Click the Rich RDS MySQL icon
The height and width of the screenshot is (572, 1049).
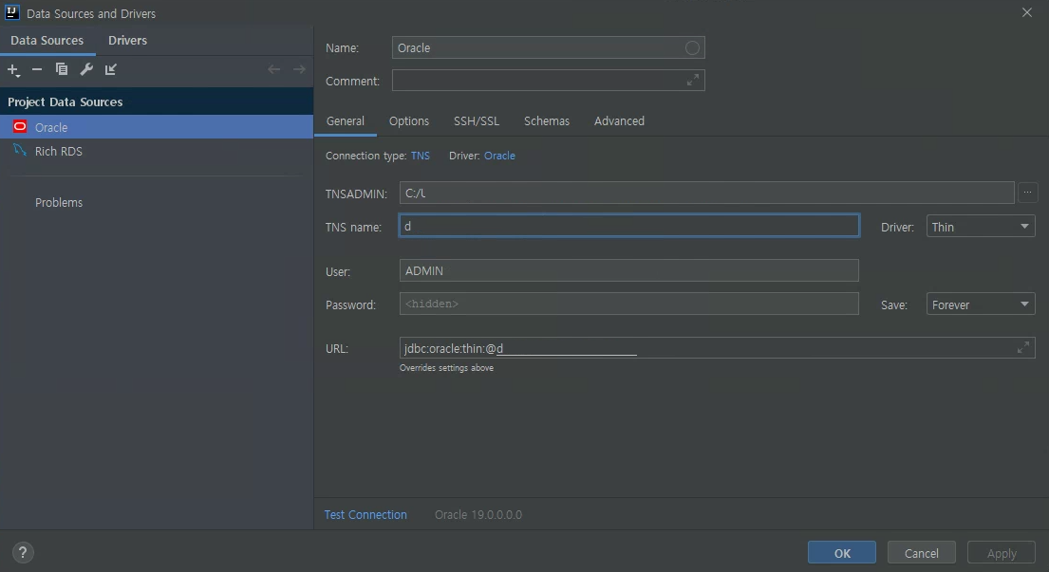20,150
